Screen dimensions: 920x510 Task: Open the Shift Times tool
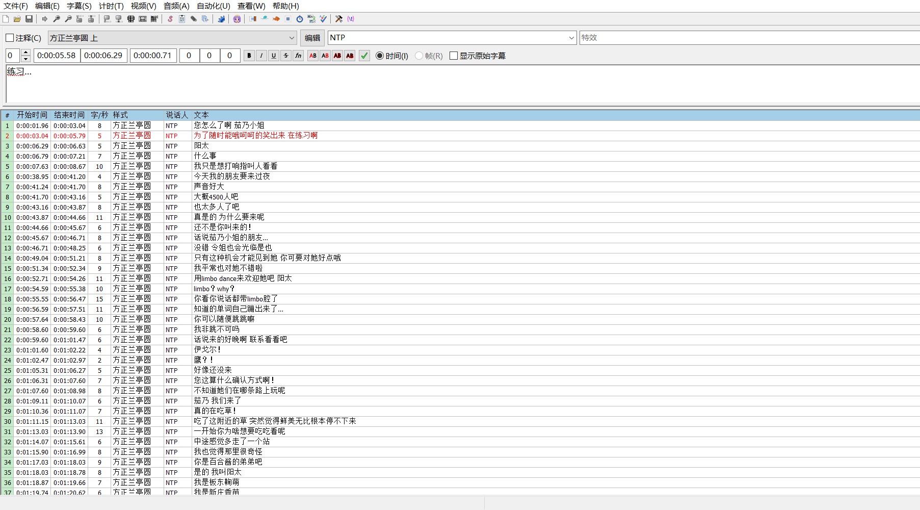point(253,19)
